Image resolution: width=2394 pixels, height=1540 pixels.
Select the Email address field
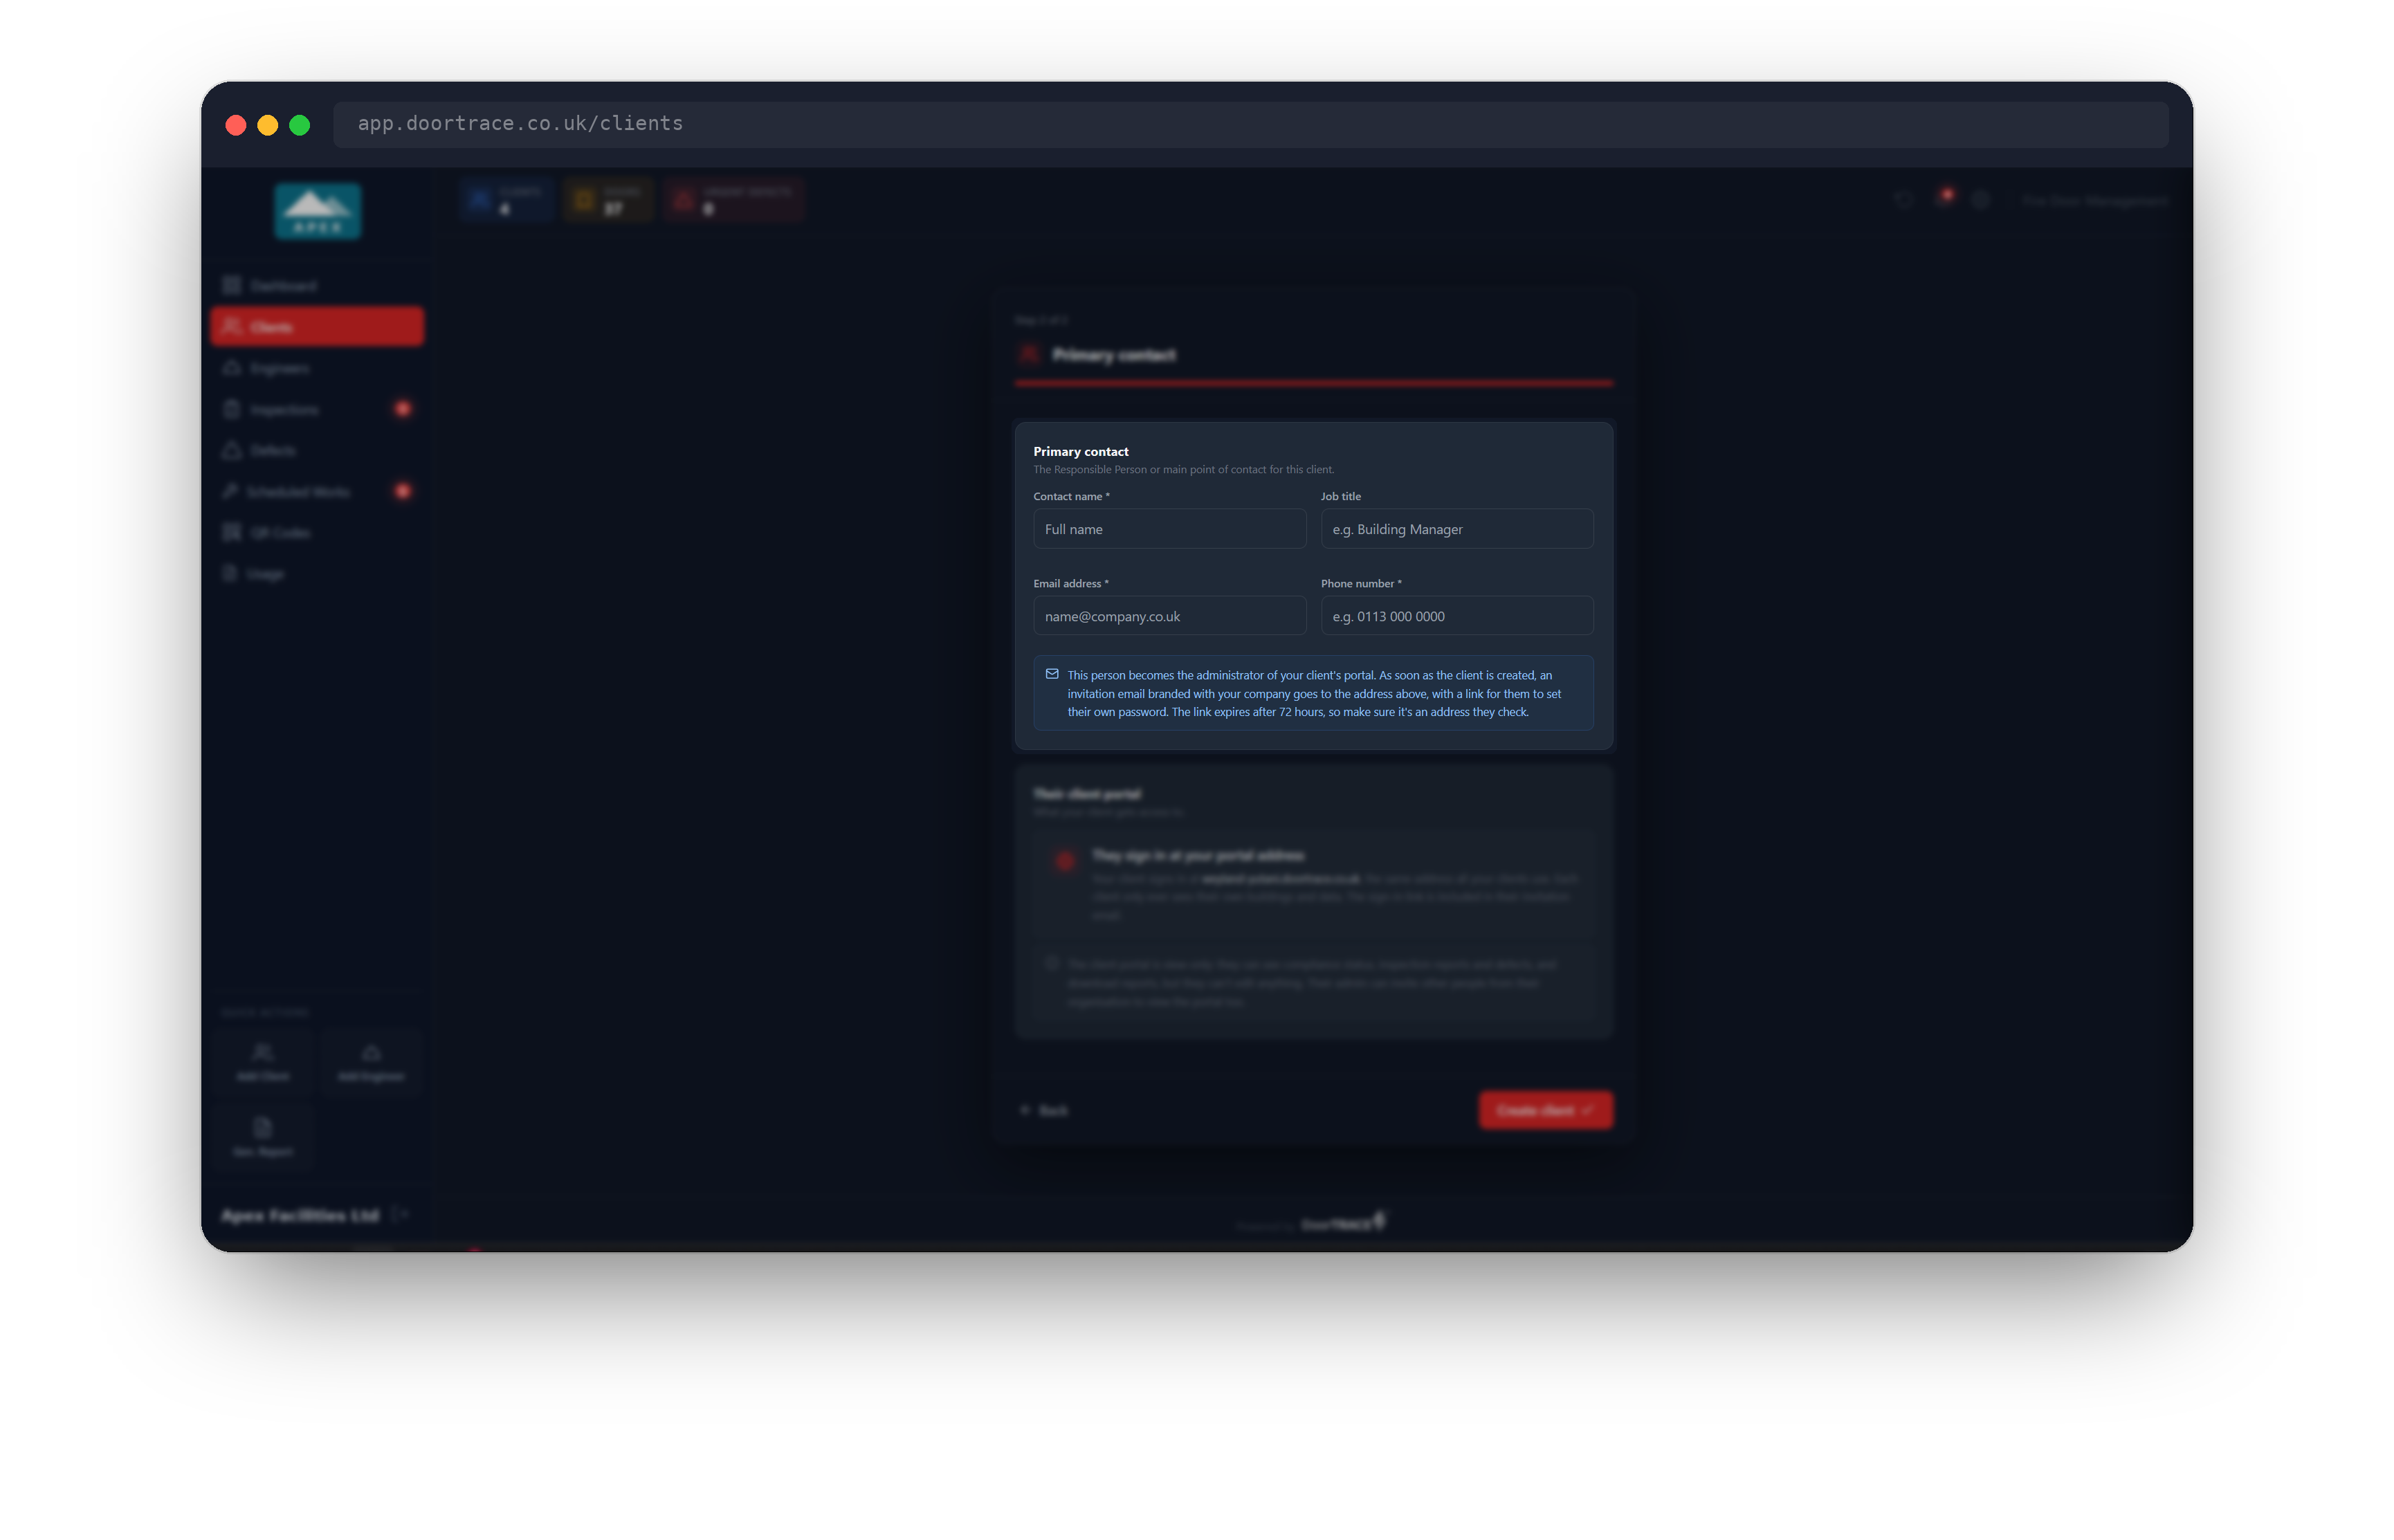pos(1169,616)
